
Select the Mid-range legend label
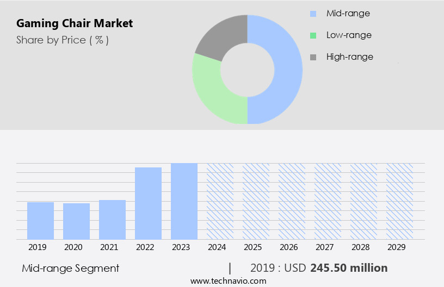point(348,14)
